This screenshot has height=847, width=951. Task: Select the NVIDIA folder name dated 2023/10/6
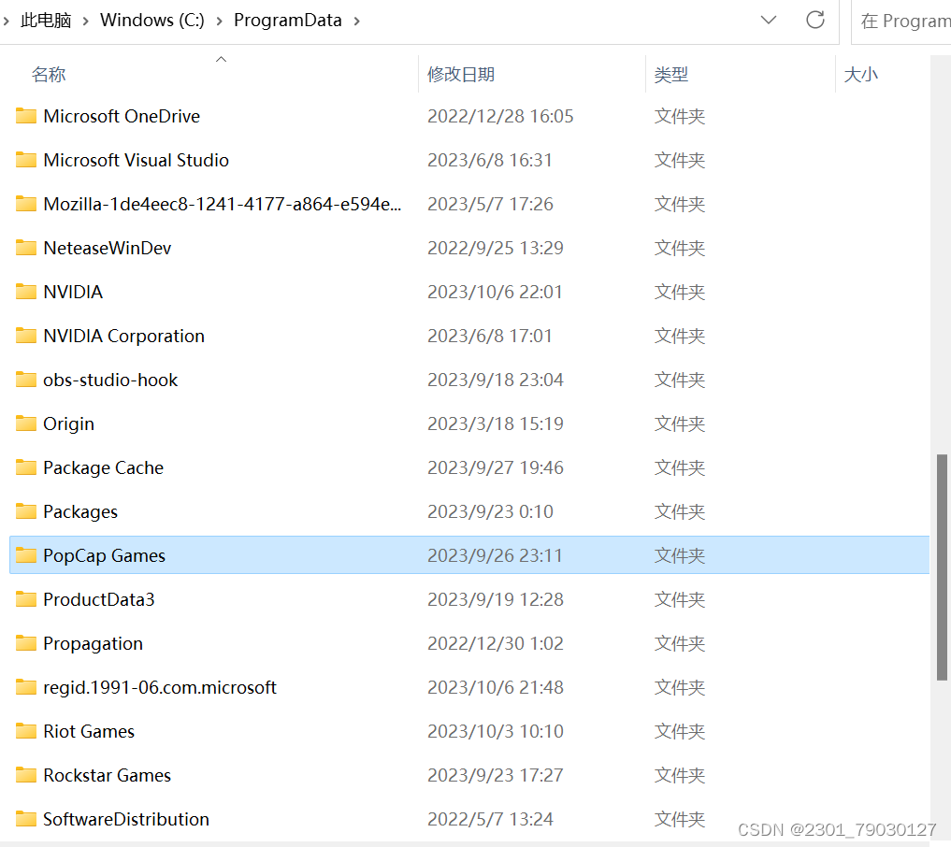tap(73, 292)
